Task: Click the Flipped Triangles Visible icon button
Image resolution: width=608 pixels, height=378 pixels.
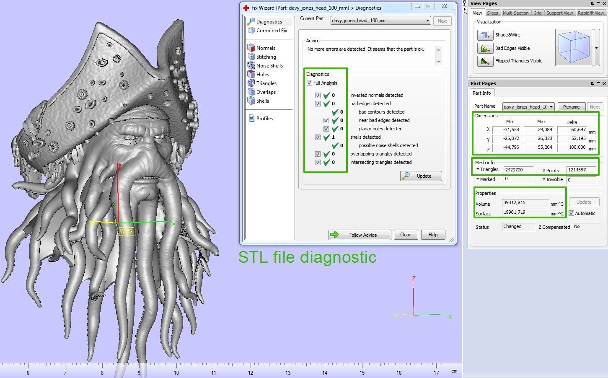Action: coord(485,61)
